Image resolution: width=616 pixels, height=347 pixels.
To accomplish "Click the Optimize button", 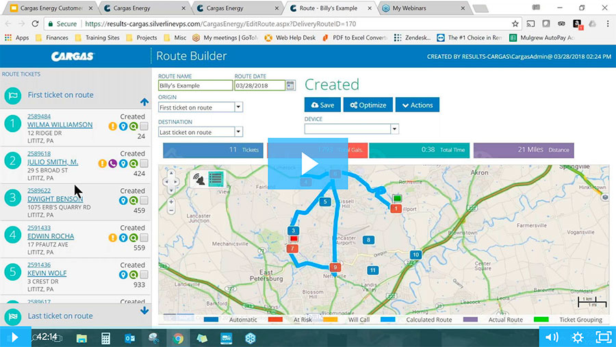I will [x=368, y=105].
